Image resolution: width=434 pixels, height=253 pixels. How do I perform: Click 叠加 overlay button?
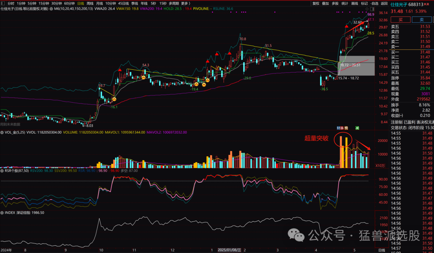coord(325,4)
